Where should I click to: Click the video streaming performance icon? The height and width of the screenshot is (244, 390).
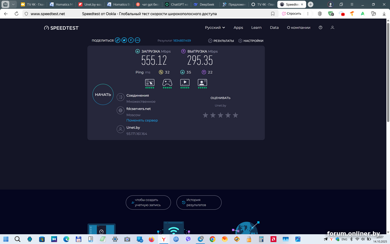point(185,82)
